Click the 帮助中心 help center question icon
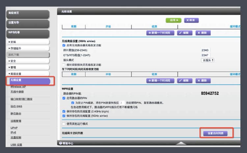This screenshot has height=153, width=247. [61, 143]
